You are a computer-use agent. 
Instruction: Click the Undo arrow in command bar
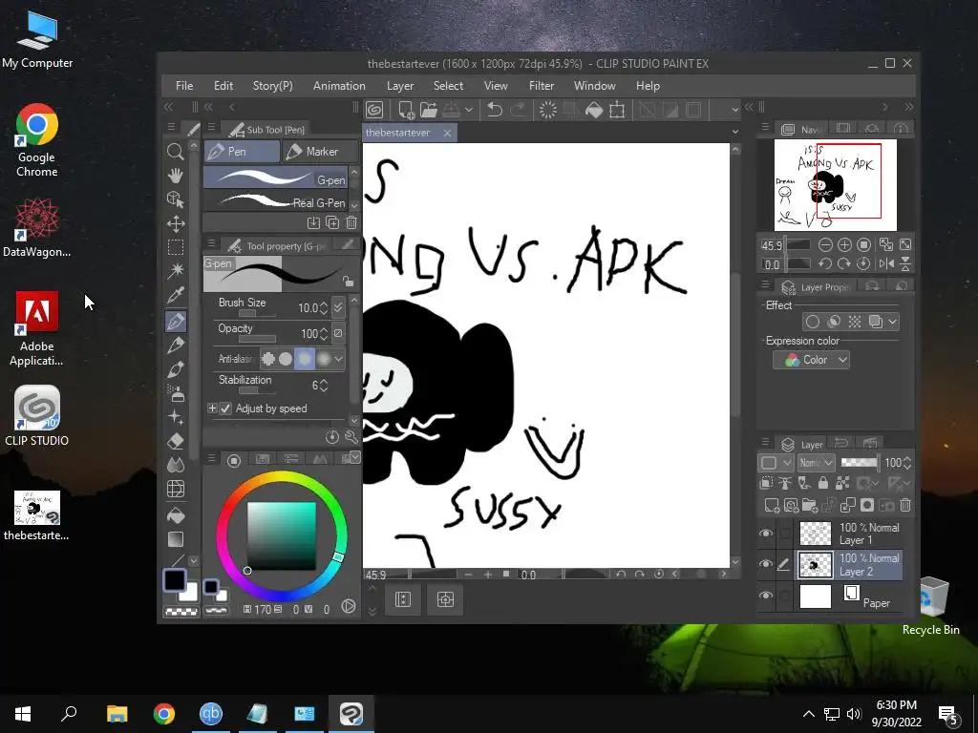(x=495, y=110)
